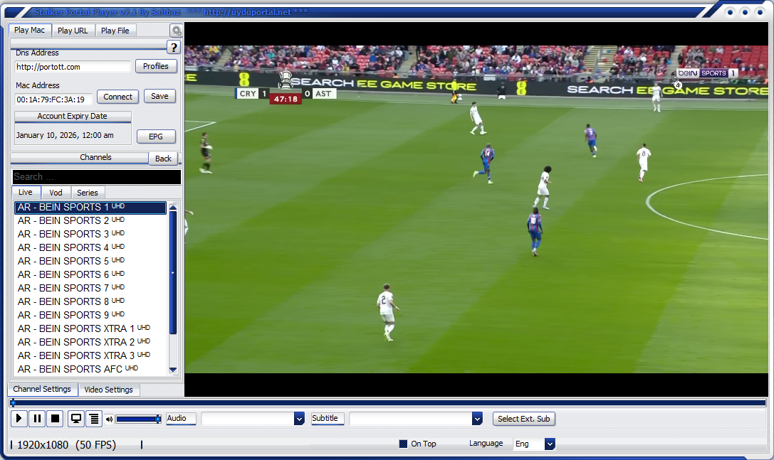Viewport: 774px width, 460px height.
Task: Toggle the channel list panel icon
Action: click(94, 419)
